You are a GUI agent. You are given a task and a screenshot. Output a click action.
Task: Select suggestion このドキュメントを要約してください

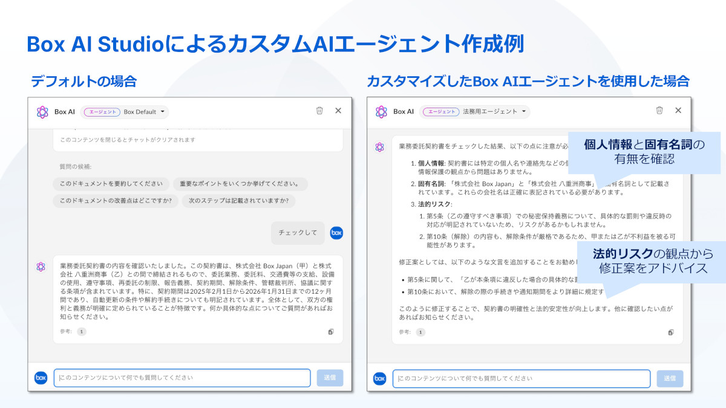[x=111, y=184]
